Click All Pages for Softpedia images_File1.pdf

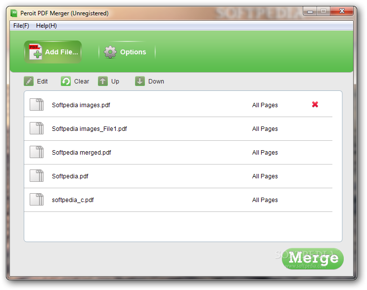coord(265,129)
